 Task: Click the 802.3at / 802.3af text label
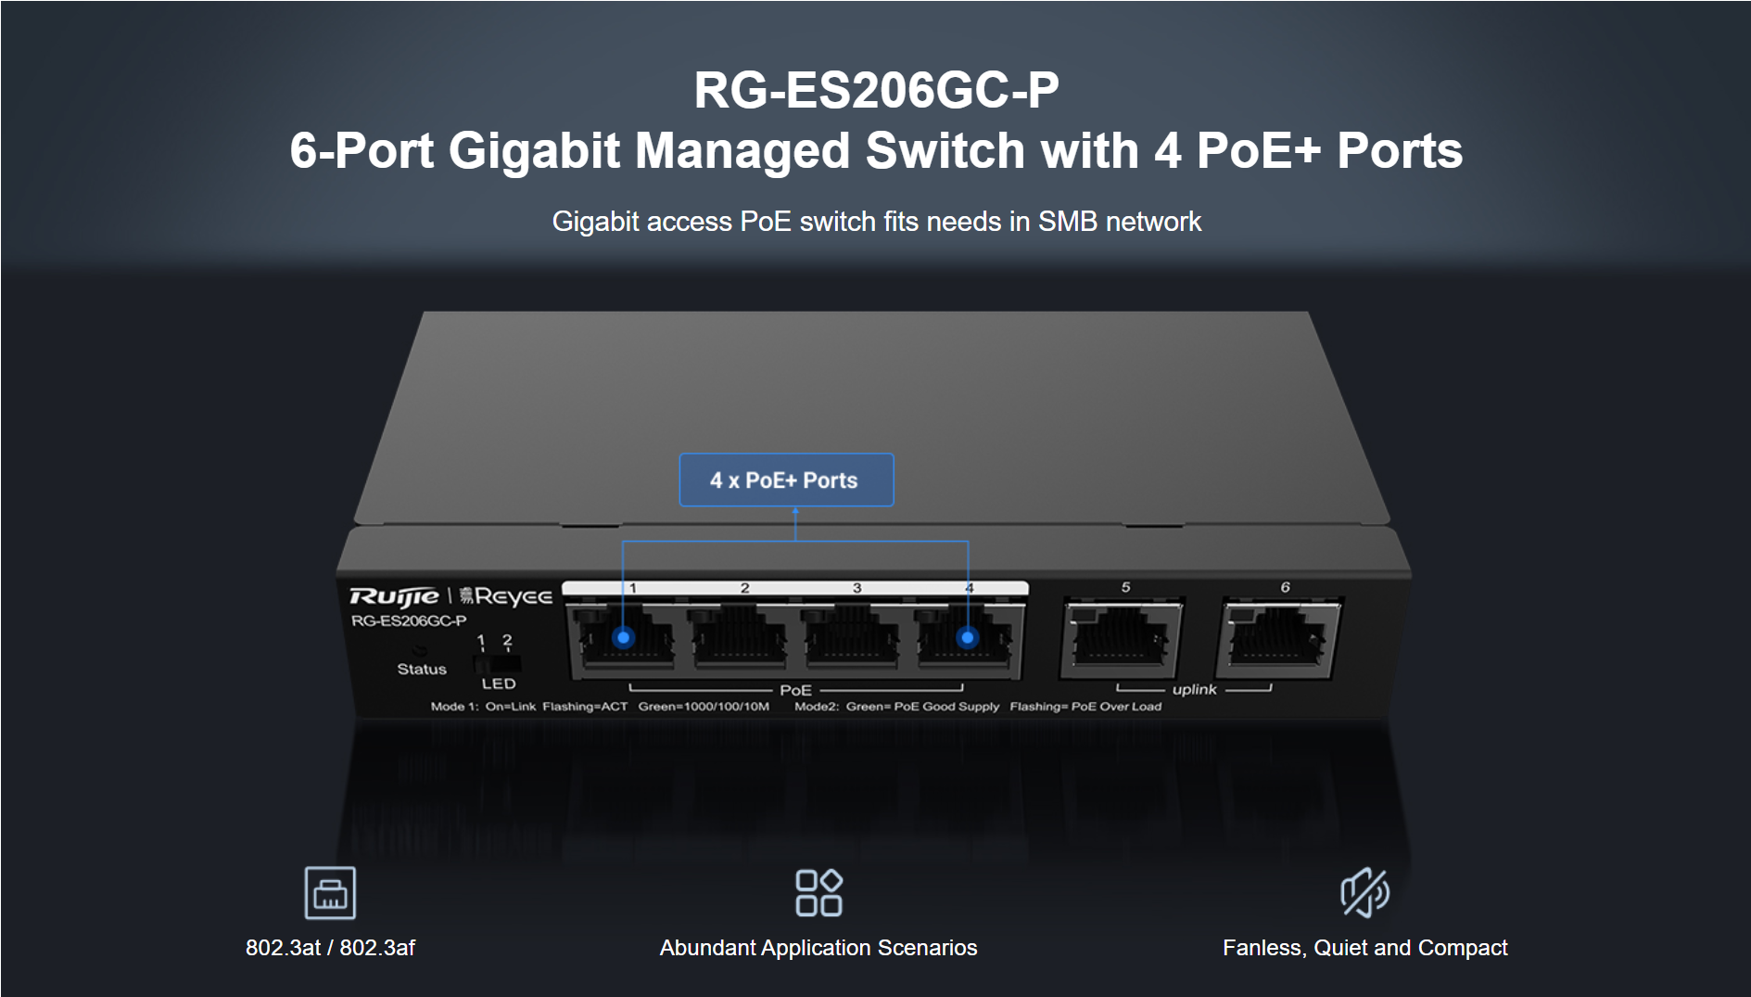pos(330,948)
